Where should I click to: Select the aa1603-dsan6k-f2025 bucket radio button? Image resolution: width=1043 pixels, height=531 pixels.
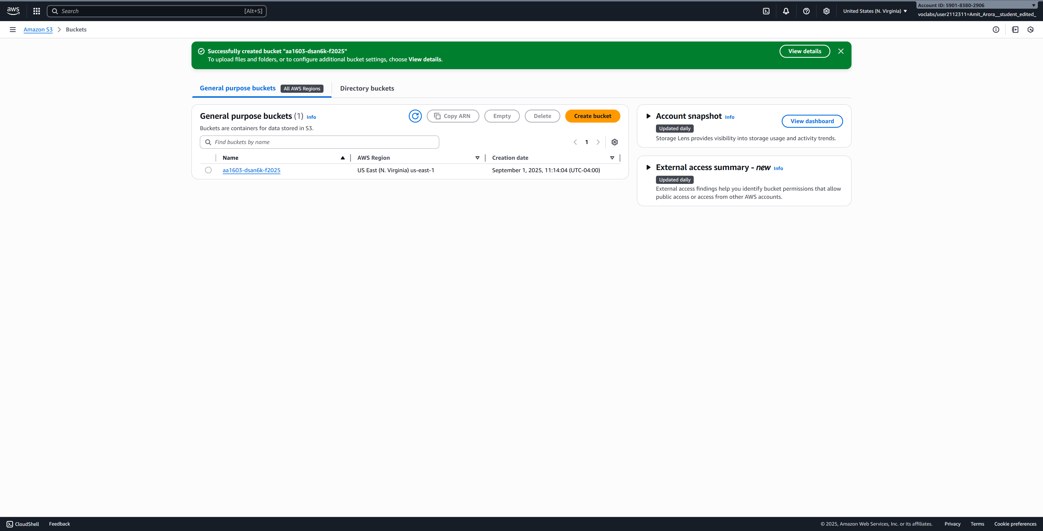point(208,170)
